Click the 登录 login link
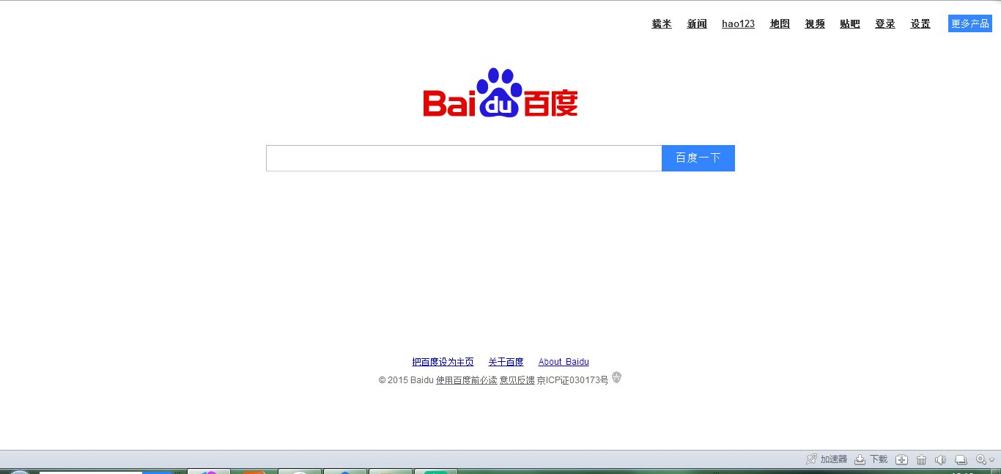This screenshot has width=1001, height=474. coord(884,23)
